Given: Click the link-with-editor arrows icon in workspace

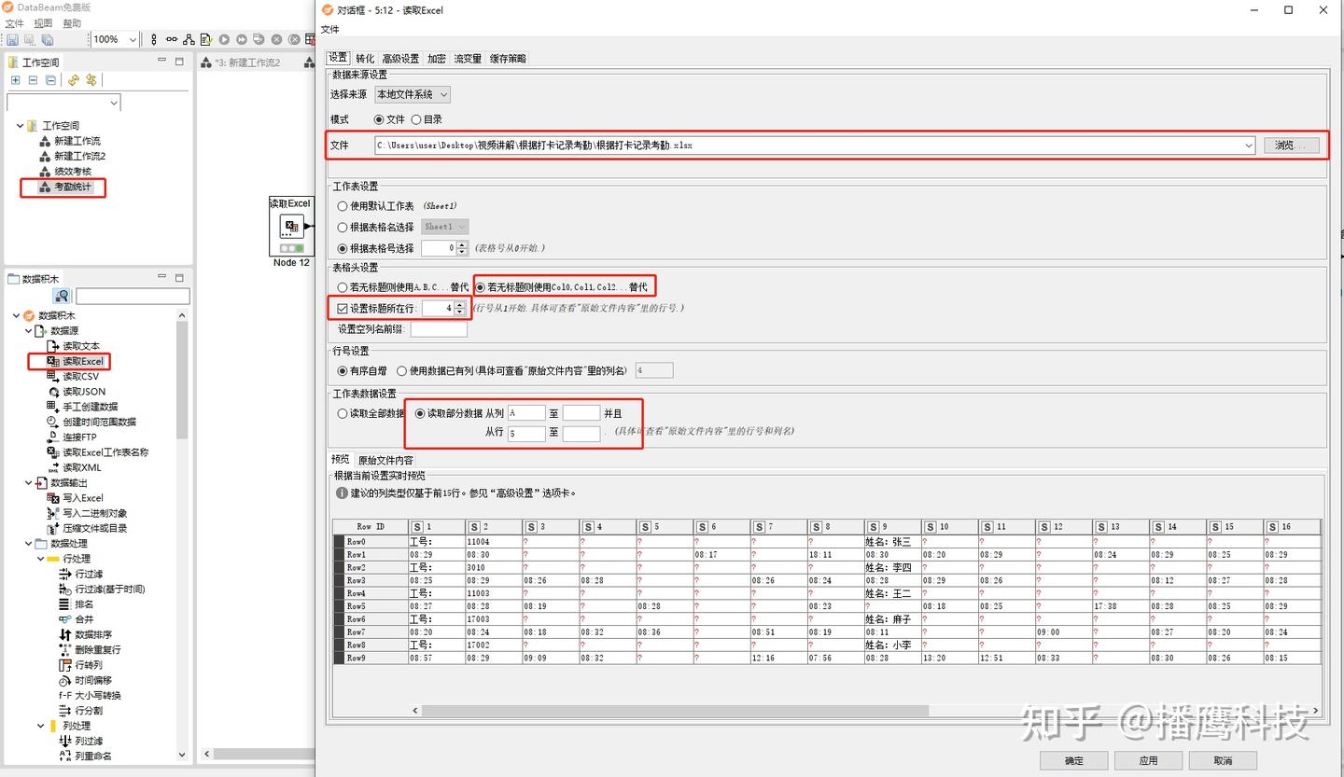Looking at the screenshot, I should (x=91, y=80).
